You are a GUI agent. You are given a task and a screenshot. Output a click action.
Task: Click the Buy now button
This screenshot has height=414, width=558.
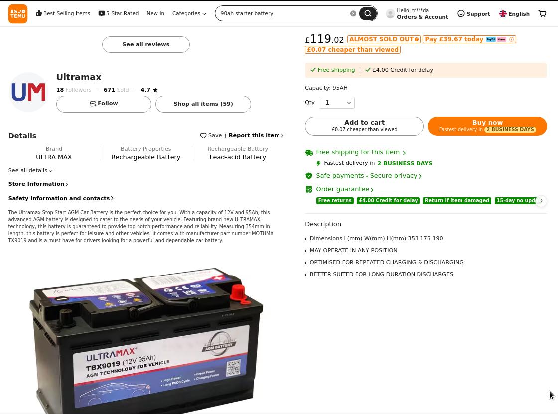tap(487, 126)
